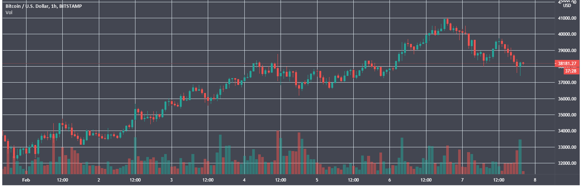The image size is (582, 186).
Task: Select the Feb label on time axis
Action: coord(26,180)
